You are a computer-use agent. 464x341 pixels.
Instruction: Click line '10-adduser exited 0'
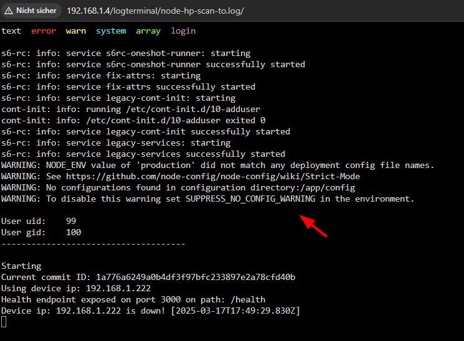[x=133, y=121]
